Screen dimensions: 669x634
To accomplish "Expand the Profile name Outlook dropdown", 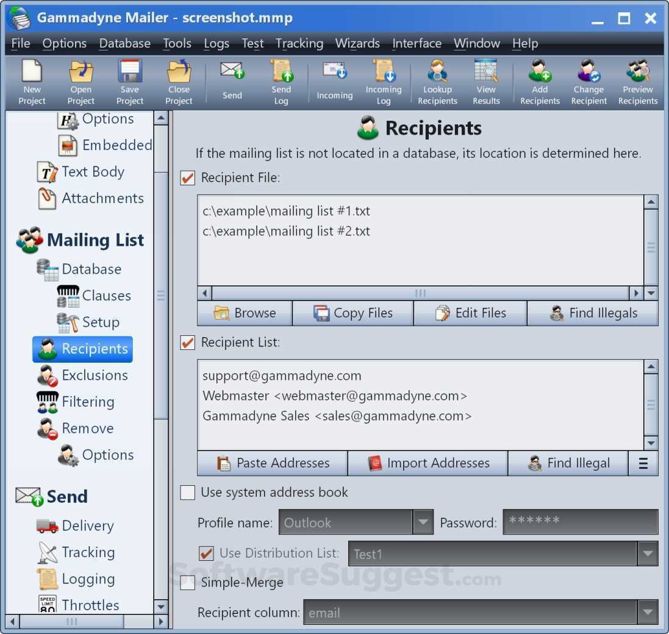I will click(423, 522).
